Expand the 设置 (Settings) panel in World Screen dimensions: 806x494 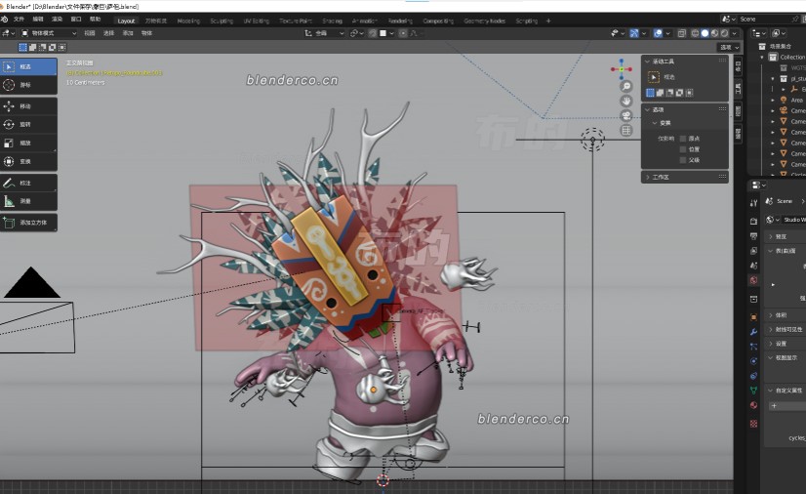pos(771,344)
